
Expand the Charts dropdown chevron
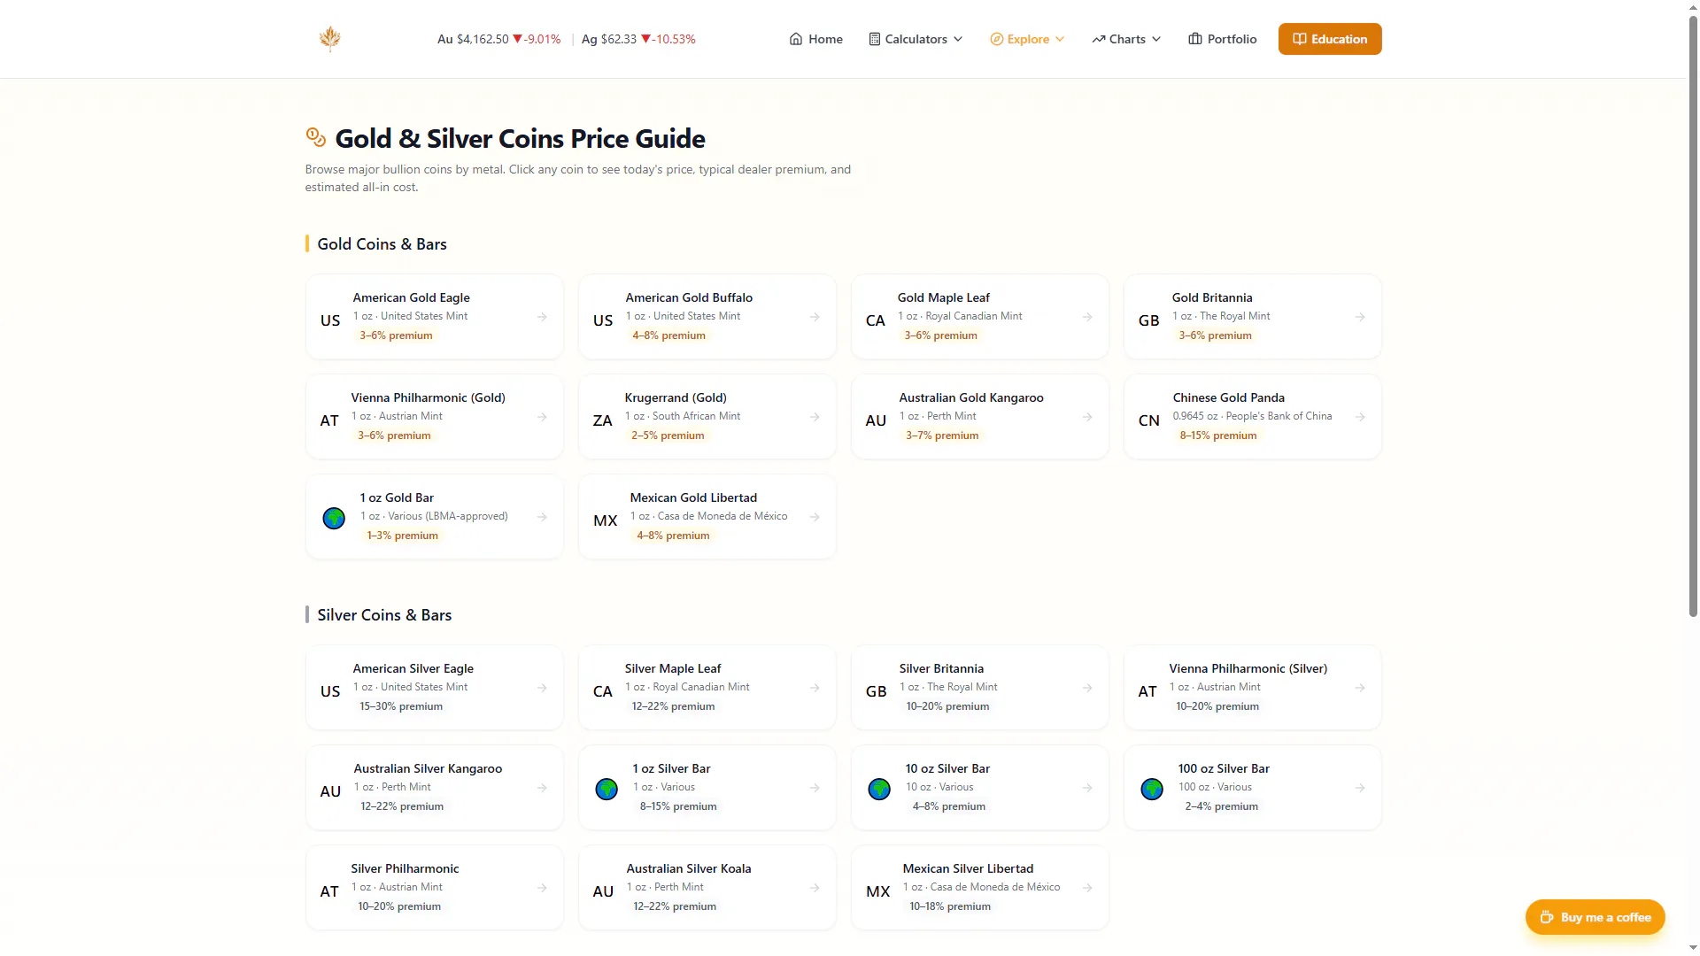1156,39
